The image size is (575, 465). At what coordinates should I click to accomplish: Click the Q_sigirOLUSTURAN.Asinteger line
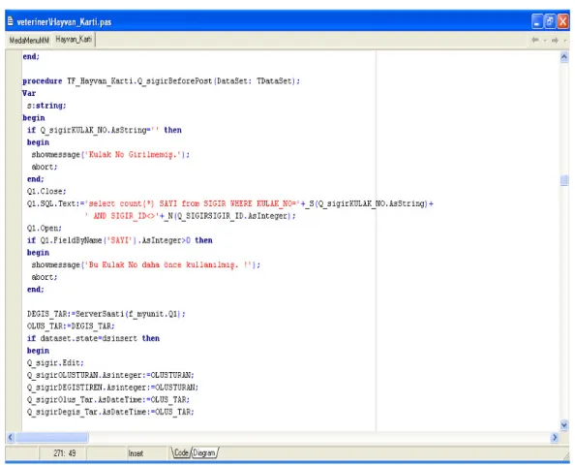[x=110, y=375]
